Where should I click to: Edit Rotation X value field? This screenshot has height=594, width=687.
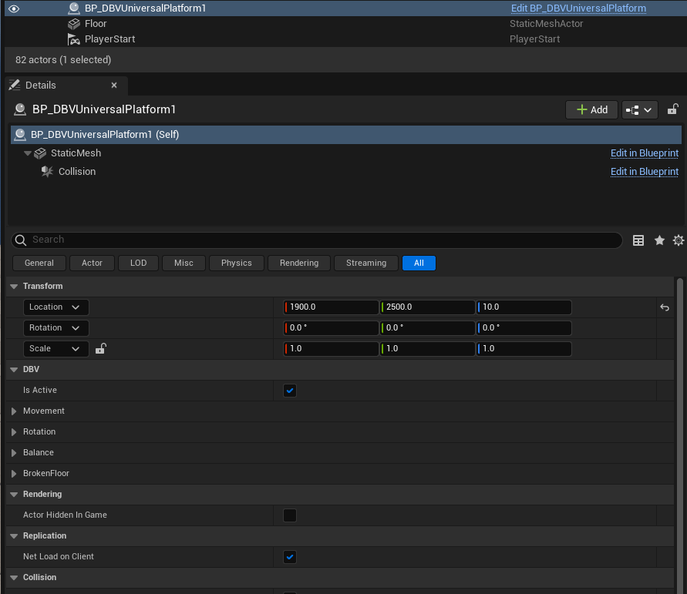pos(331,328)
